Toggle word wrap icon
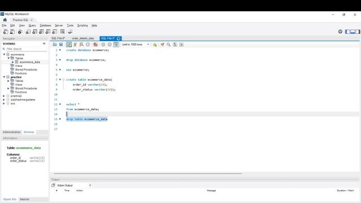 (x=182, y=45)
